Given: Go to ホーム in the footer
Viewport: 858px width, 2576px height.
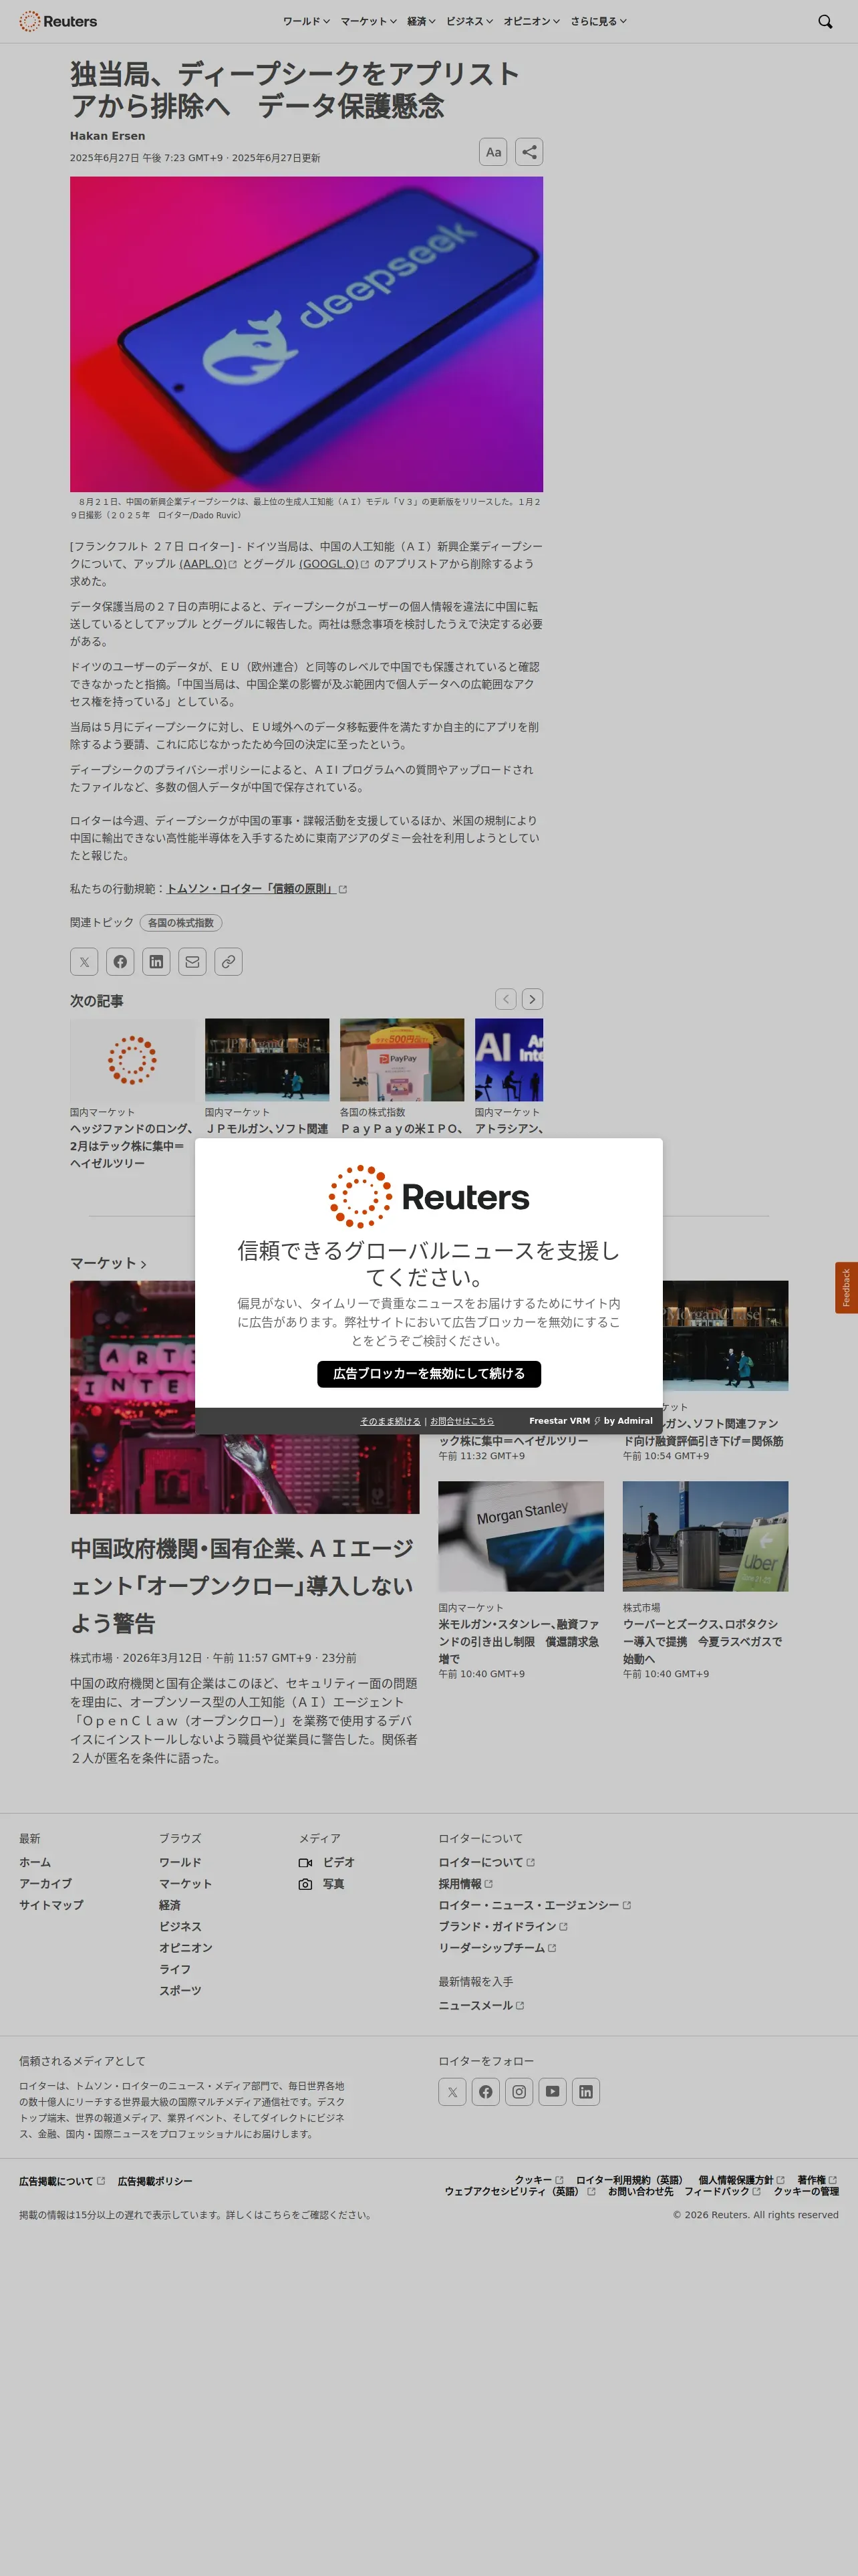Looking at the screenshot, I should (x=35, y=1862).
